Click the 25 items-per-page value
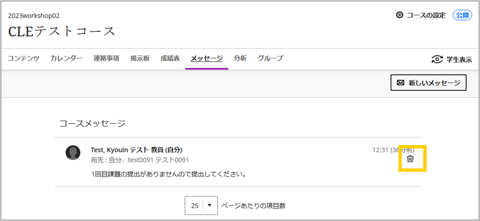Viewport: 480px width, 221px height. pyautogui.click(x=195, y=206)
